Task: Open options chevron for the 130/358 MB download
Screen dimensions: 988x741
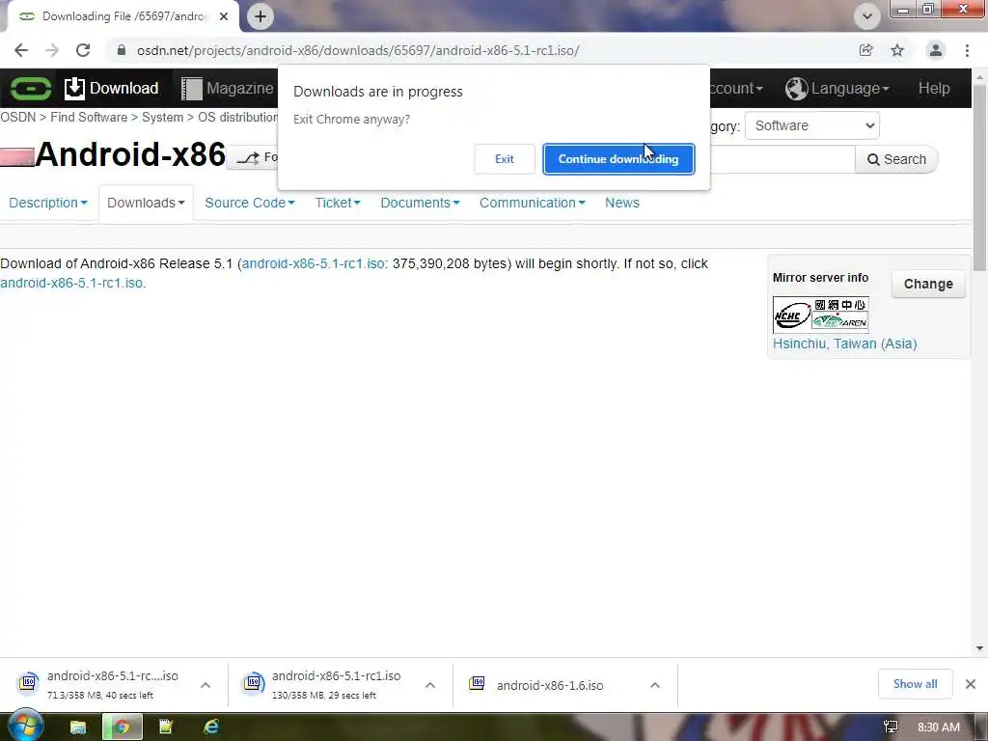Action: (430, 685)
